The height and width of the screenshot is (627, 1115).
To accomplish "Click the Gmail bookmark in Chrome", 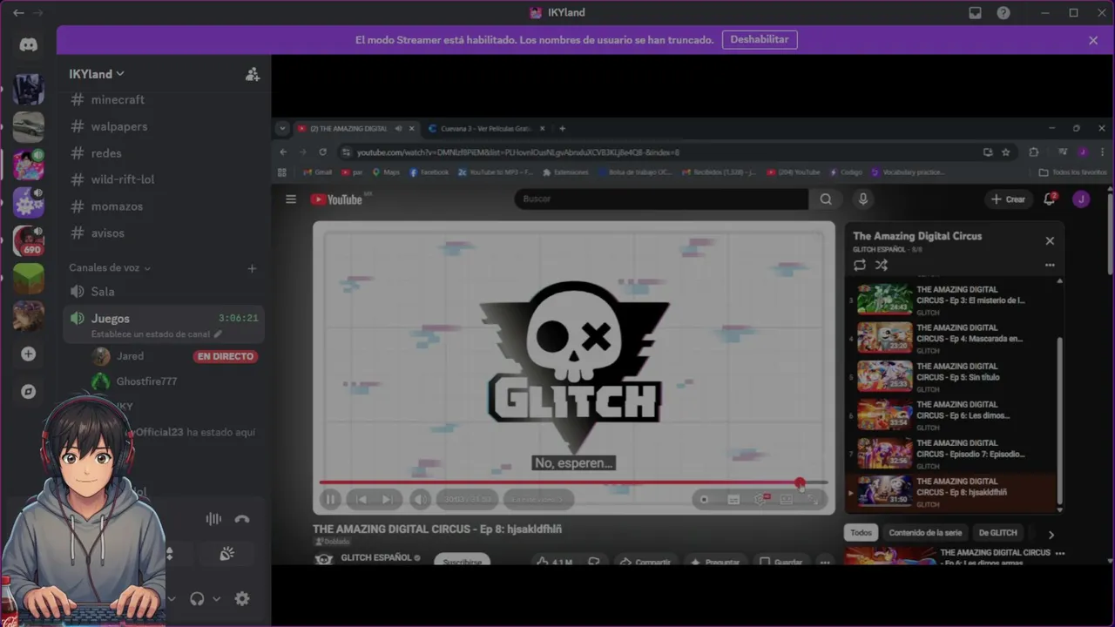I will click(x=317, y=172).
